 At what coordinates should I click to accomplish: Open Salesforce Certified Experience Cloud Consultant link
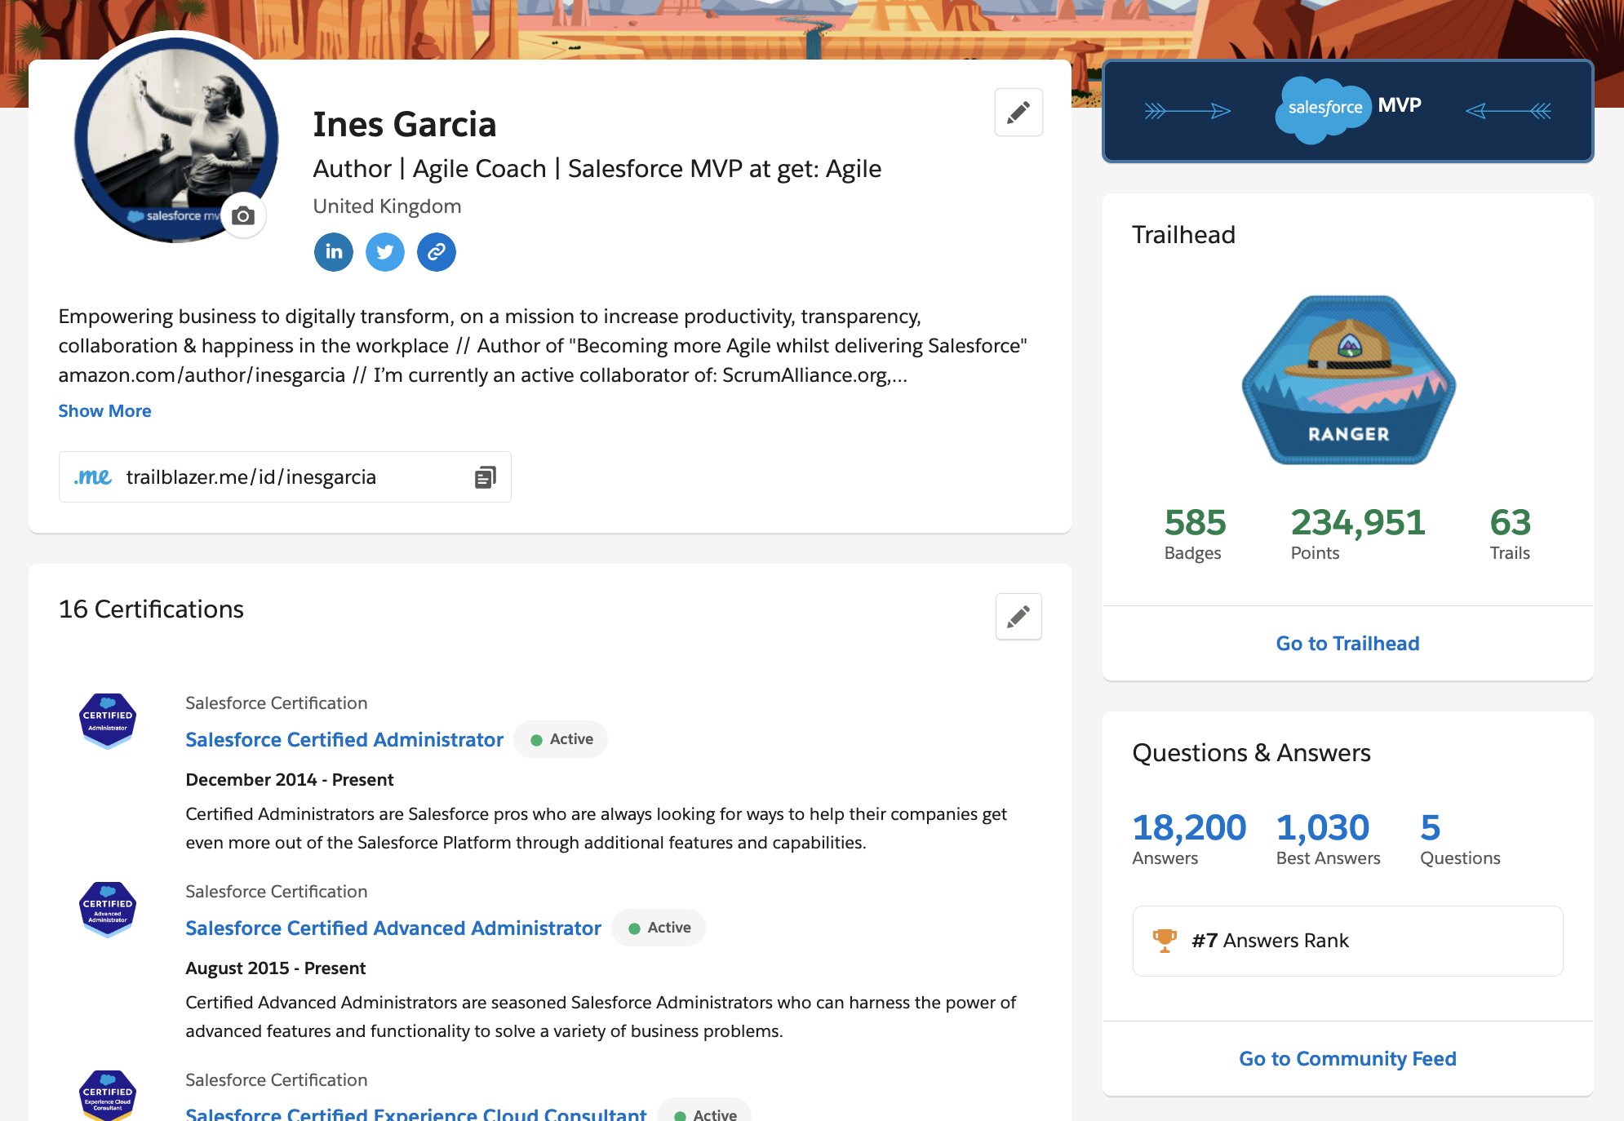tap(416, 1114)
